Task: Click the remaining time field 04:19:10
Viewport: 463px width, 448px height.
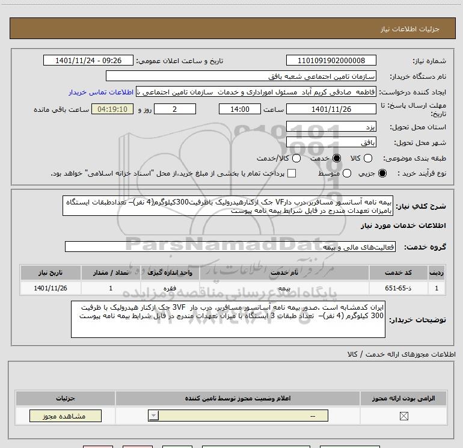Action: pos(112,109)
